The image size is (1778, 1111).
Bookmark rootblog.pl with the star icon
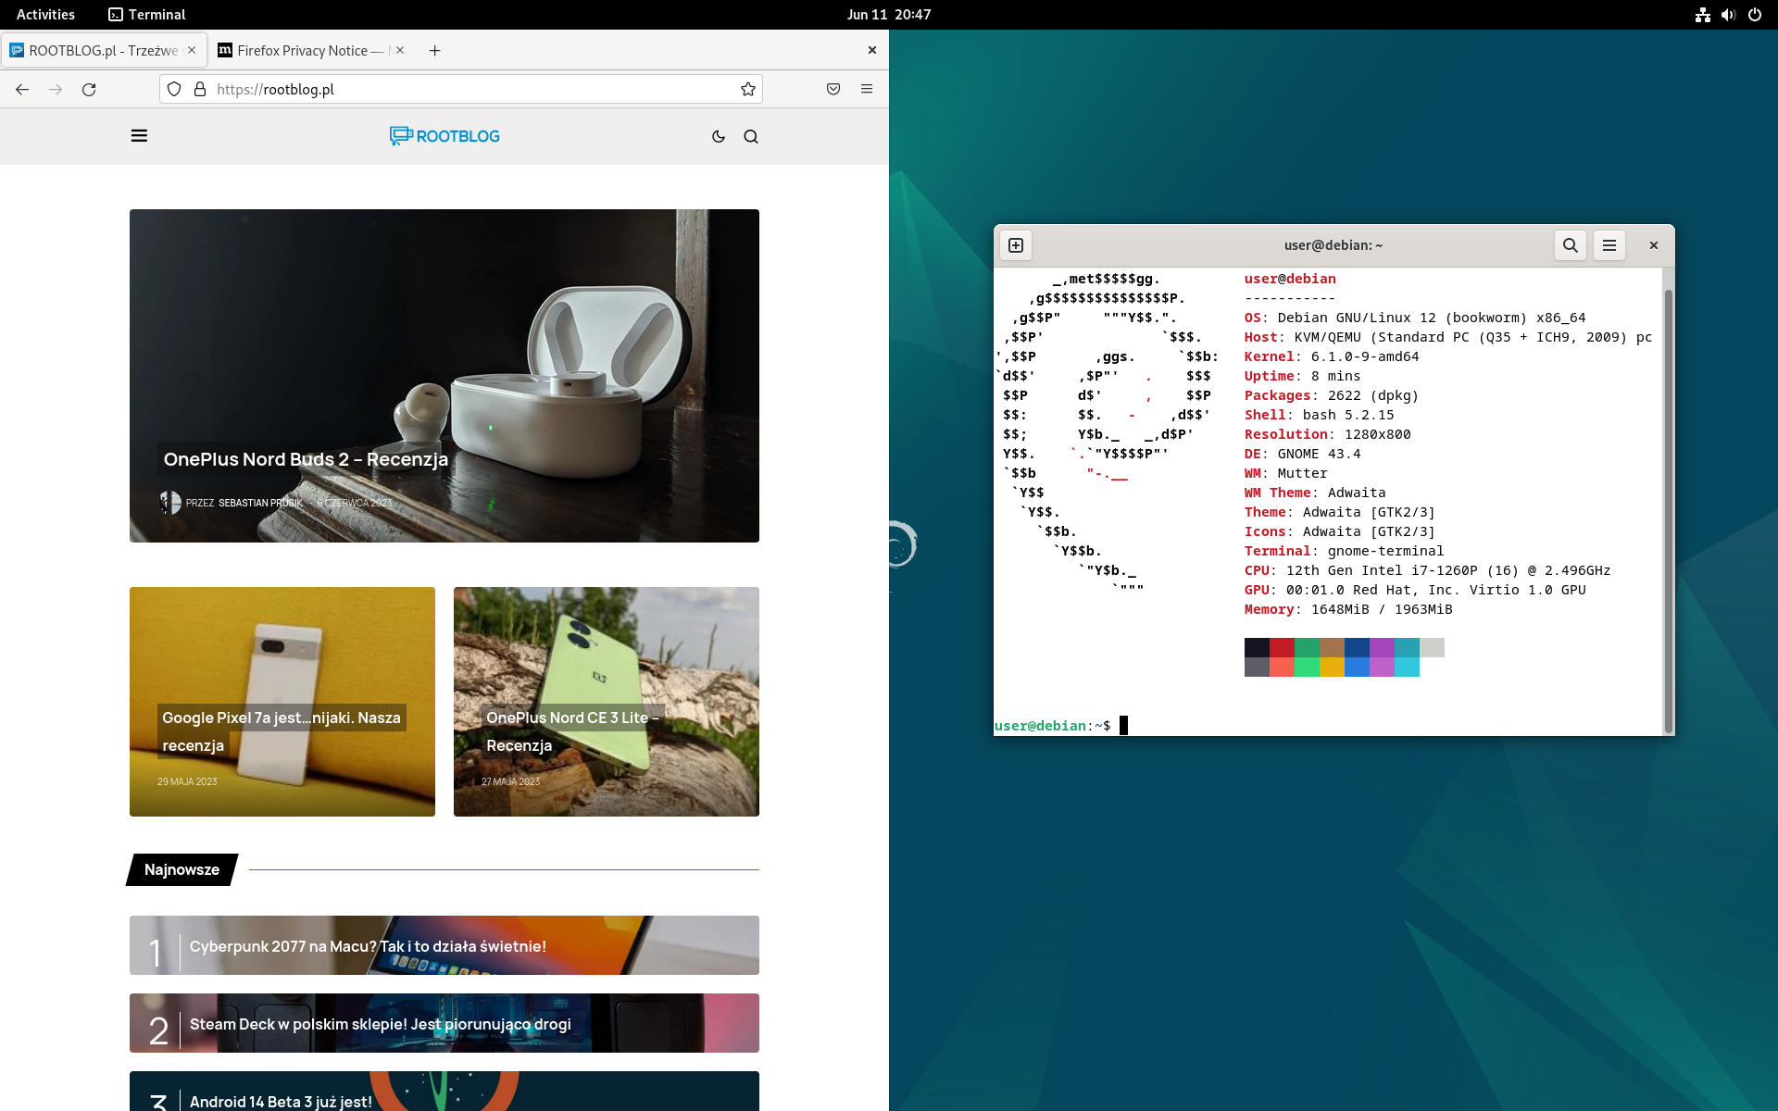(x=746, y=89)
